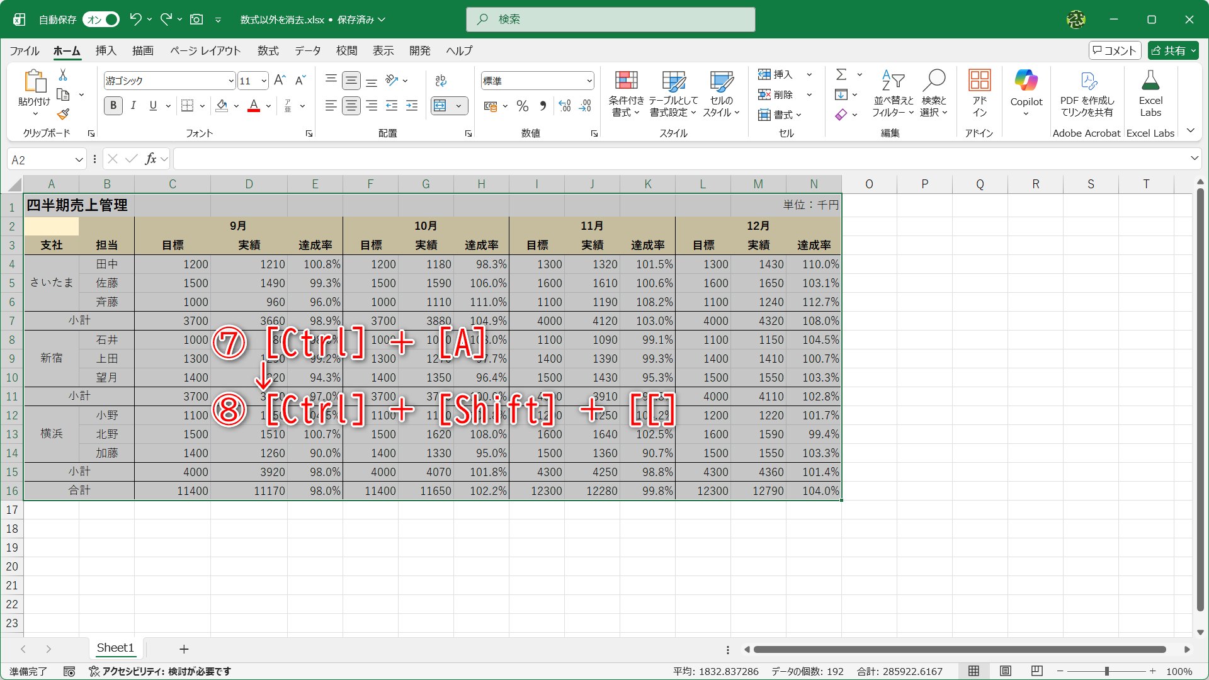Click the Excel Labs icon
The width and height of the screenshot is (1209, 680).
[x=1150, y=91]
